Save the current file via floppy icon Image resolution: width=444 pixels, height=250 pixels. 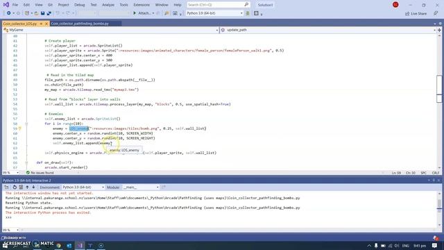[42, 13]
